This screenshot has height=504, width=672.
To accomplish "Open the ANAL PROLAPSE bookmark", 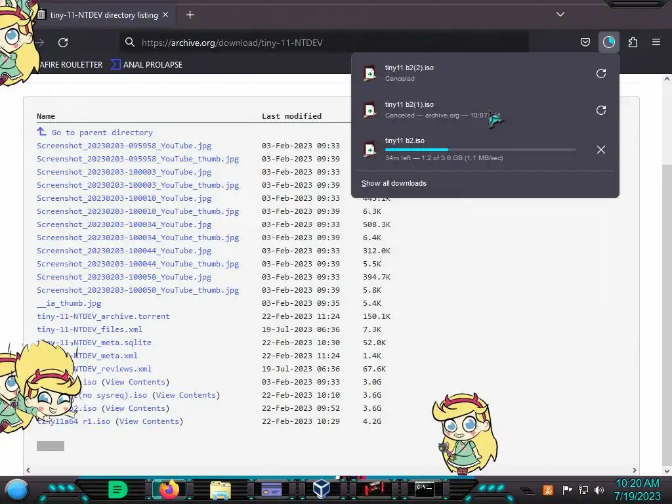I will point(147,65).
